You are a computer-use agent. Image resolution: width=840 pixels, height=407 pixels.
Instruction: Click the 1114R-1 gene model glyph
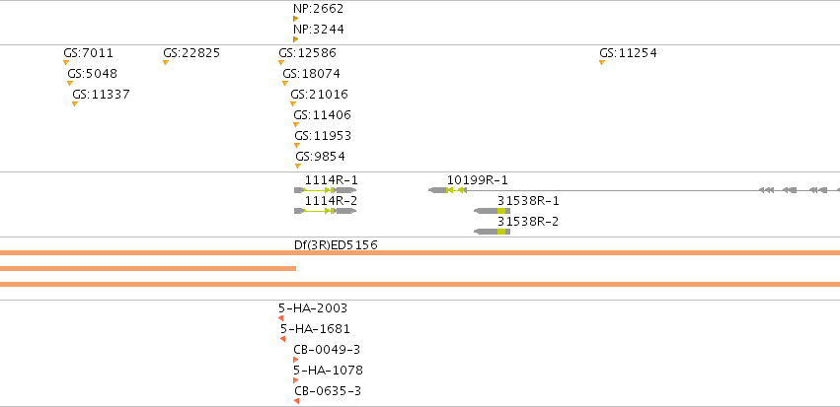tap(325, 190)
